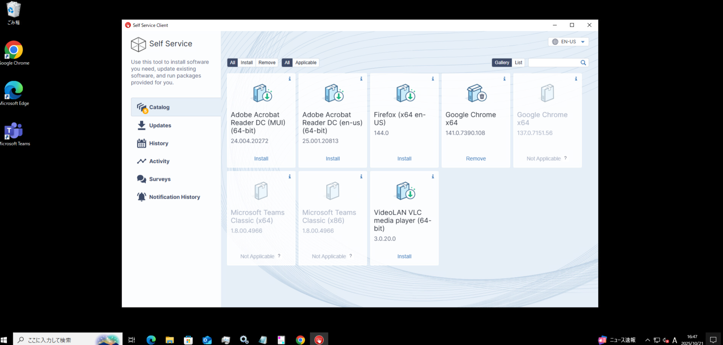This screenshot has height=345, width=723.
Task: Open info icon on Firefox card
Action: 433,79
